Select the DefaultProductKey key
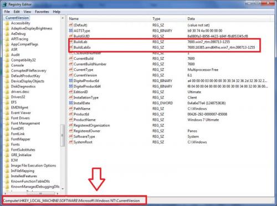 (x=25, y=76)
